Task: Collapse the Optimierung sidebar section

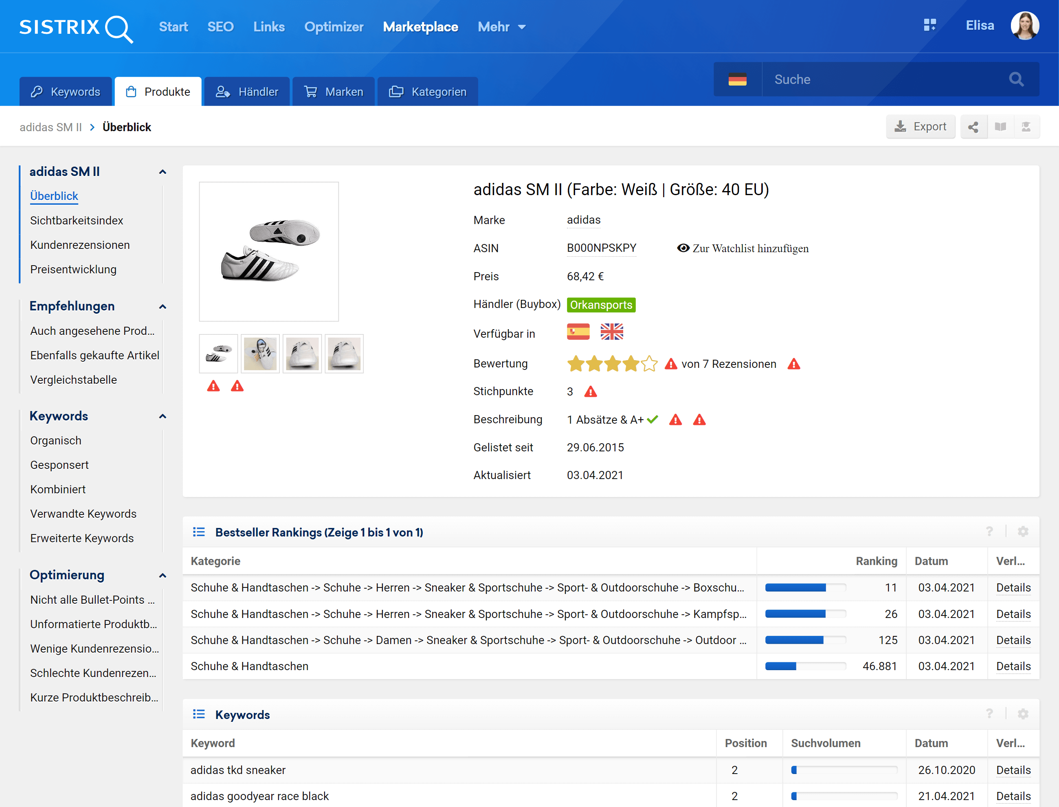Action: tap(163, 576)
